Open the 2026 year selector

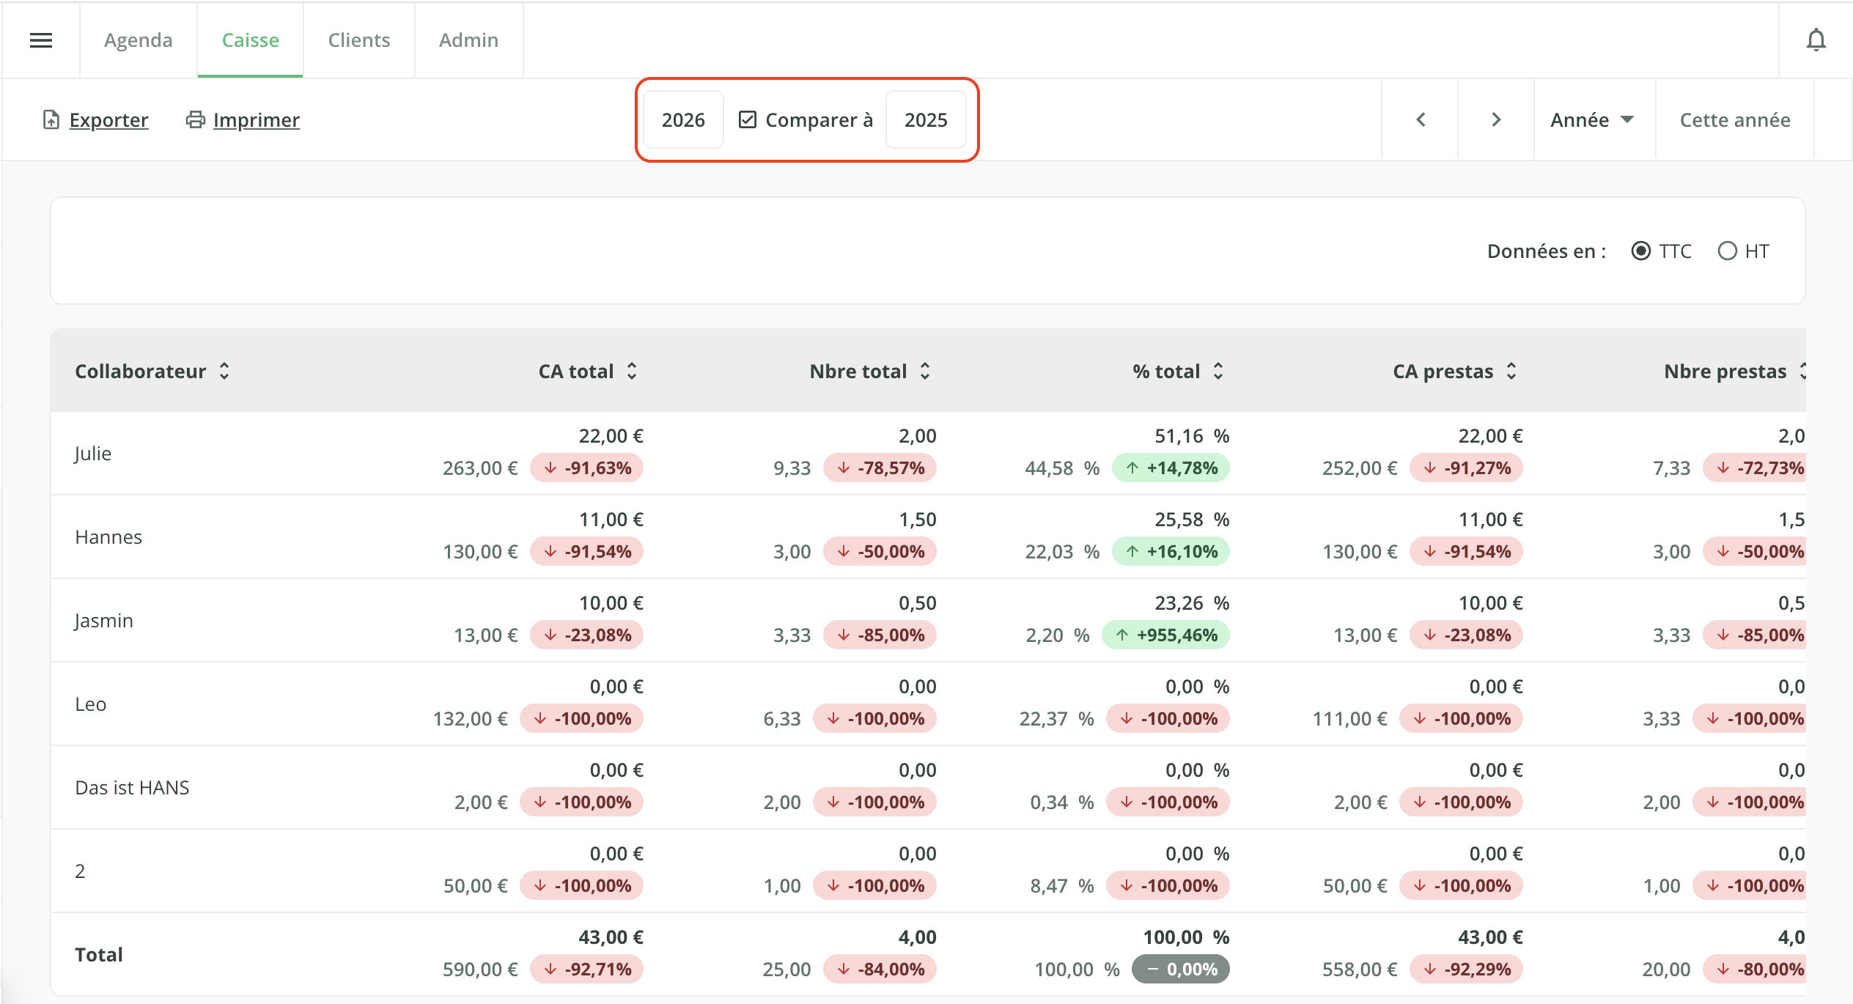point(683,119)
